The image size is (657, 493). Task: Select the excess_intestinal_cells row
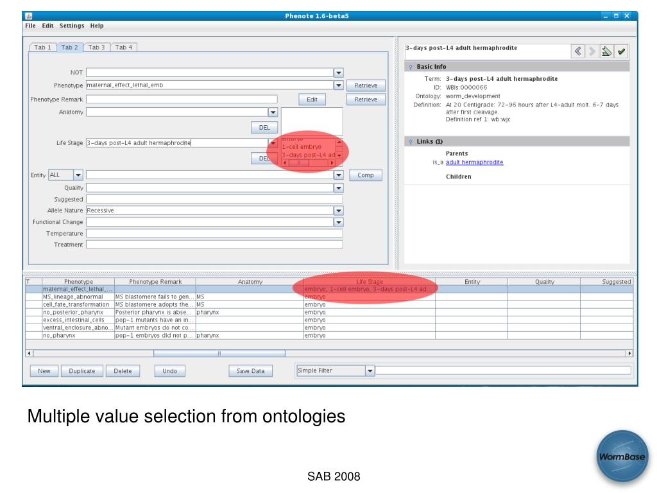coord(329,320)
